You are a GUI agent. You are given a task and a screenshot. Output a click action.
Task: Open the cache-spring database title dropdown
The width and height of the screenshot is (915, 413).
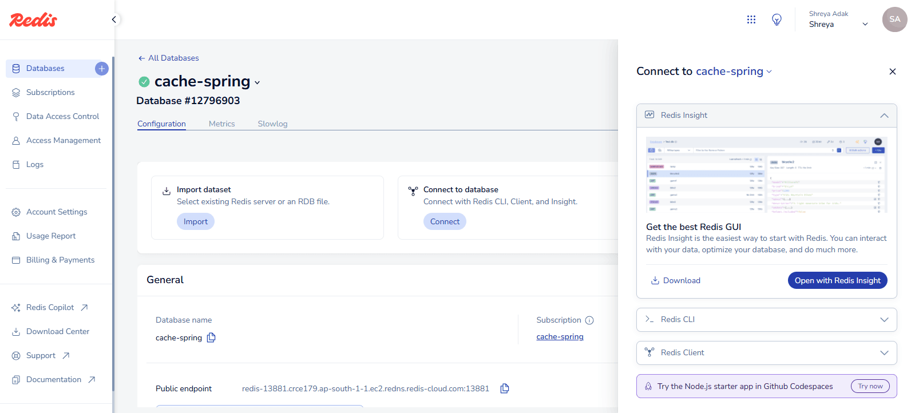[x=258, y=83]
